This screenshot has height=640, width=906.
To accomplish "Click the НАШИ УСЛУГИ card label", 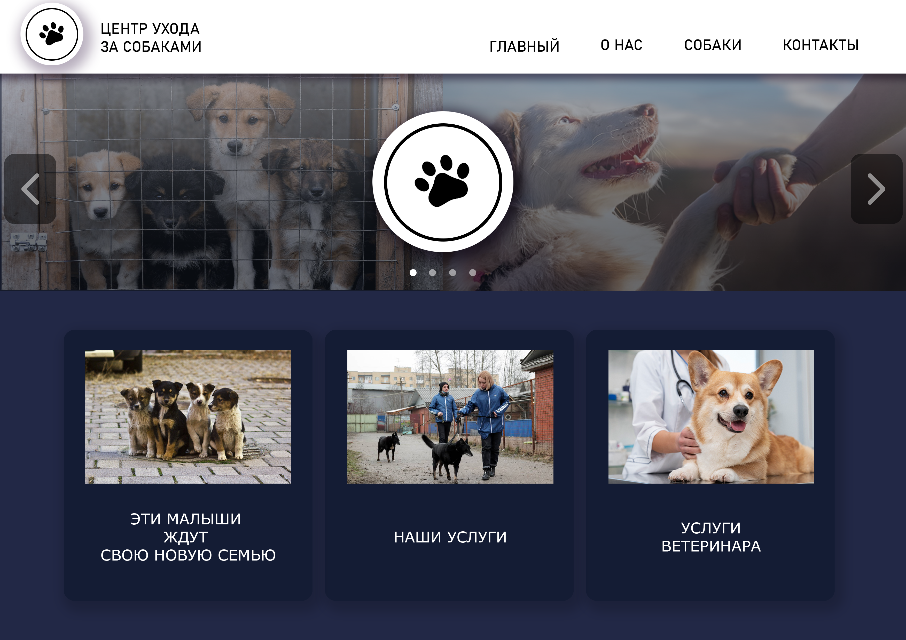I will 450,537.
